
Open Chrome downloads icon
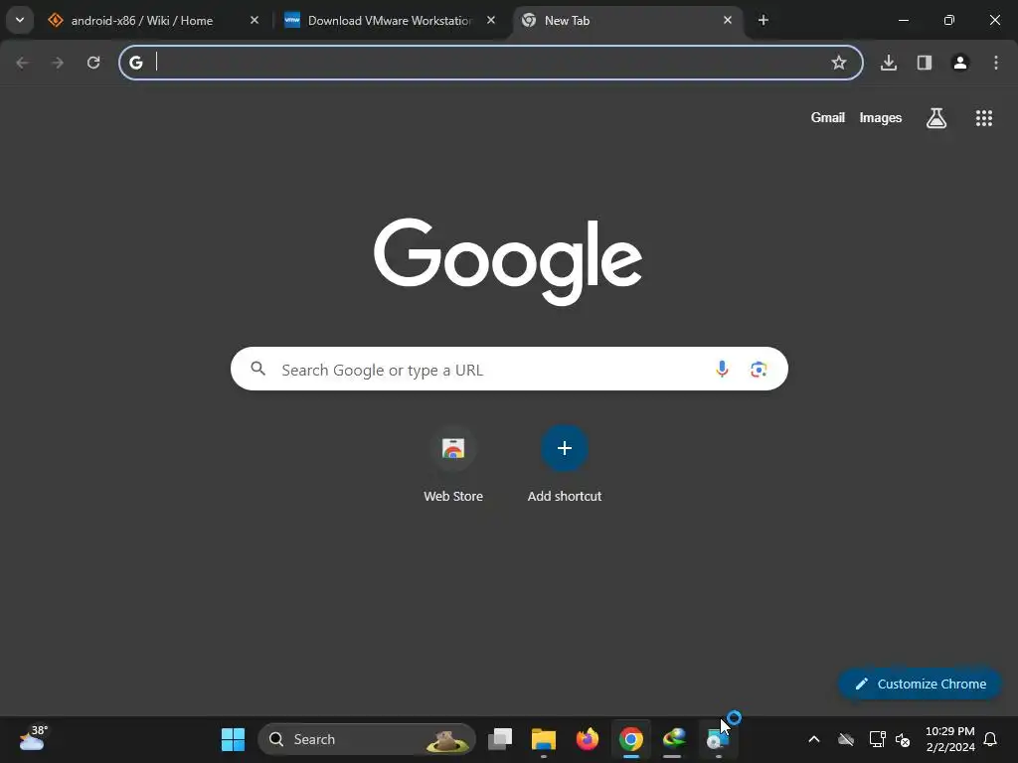[889, 63]
